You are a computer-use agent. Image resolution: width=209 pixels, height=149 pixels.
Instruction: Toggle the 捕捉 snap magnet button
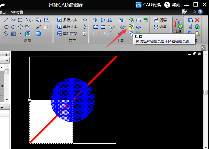[x=178, y=25]
